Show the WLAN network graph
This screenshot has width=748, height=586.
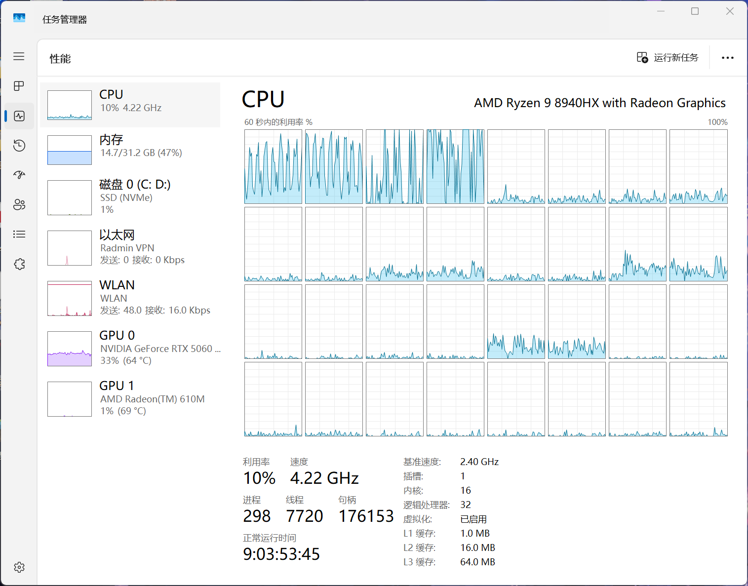130,298
